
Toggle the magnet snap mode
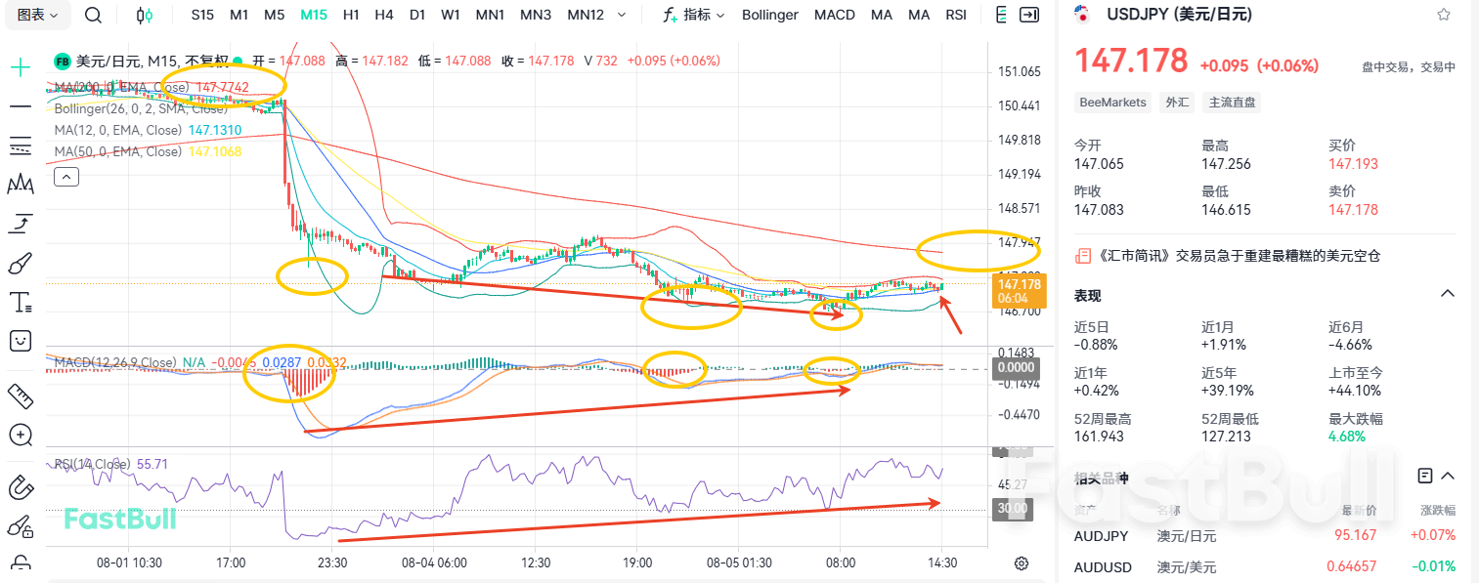(20, 486)
